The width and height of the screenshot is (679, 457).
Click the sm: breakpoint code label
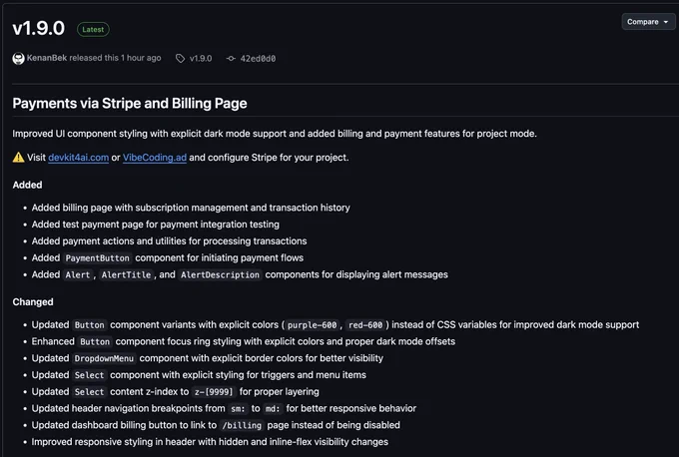pyautogui.click(x=238, y=409)
